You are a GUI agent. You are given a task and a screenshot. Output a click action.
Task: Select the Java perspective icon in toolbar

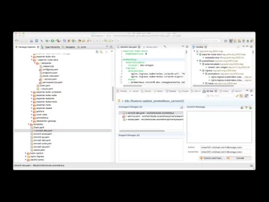tap(231, 41)
